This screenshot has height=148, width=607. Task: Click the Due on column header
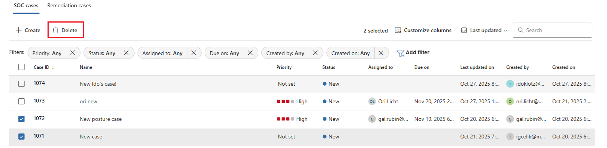(422, 67)
